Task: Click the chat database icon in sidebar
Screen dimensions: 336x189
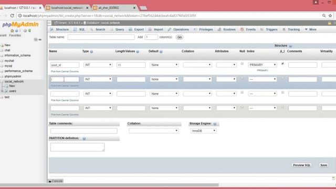Action: click(x=2, y=50)
